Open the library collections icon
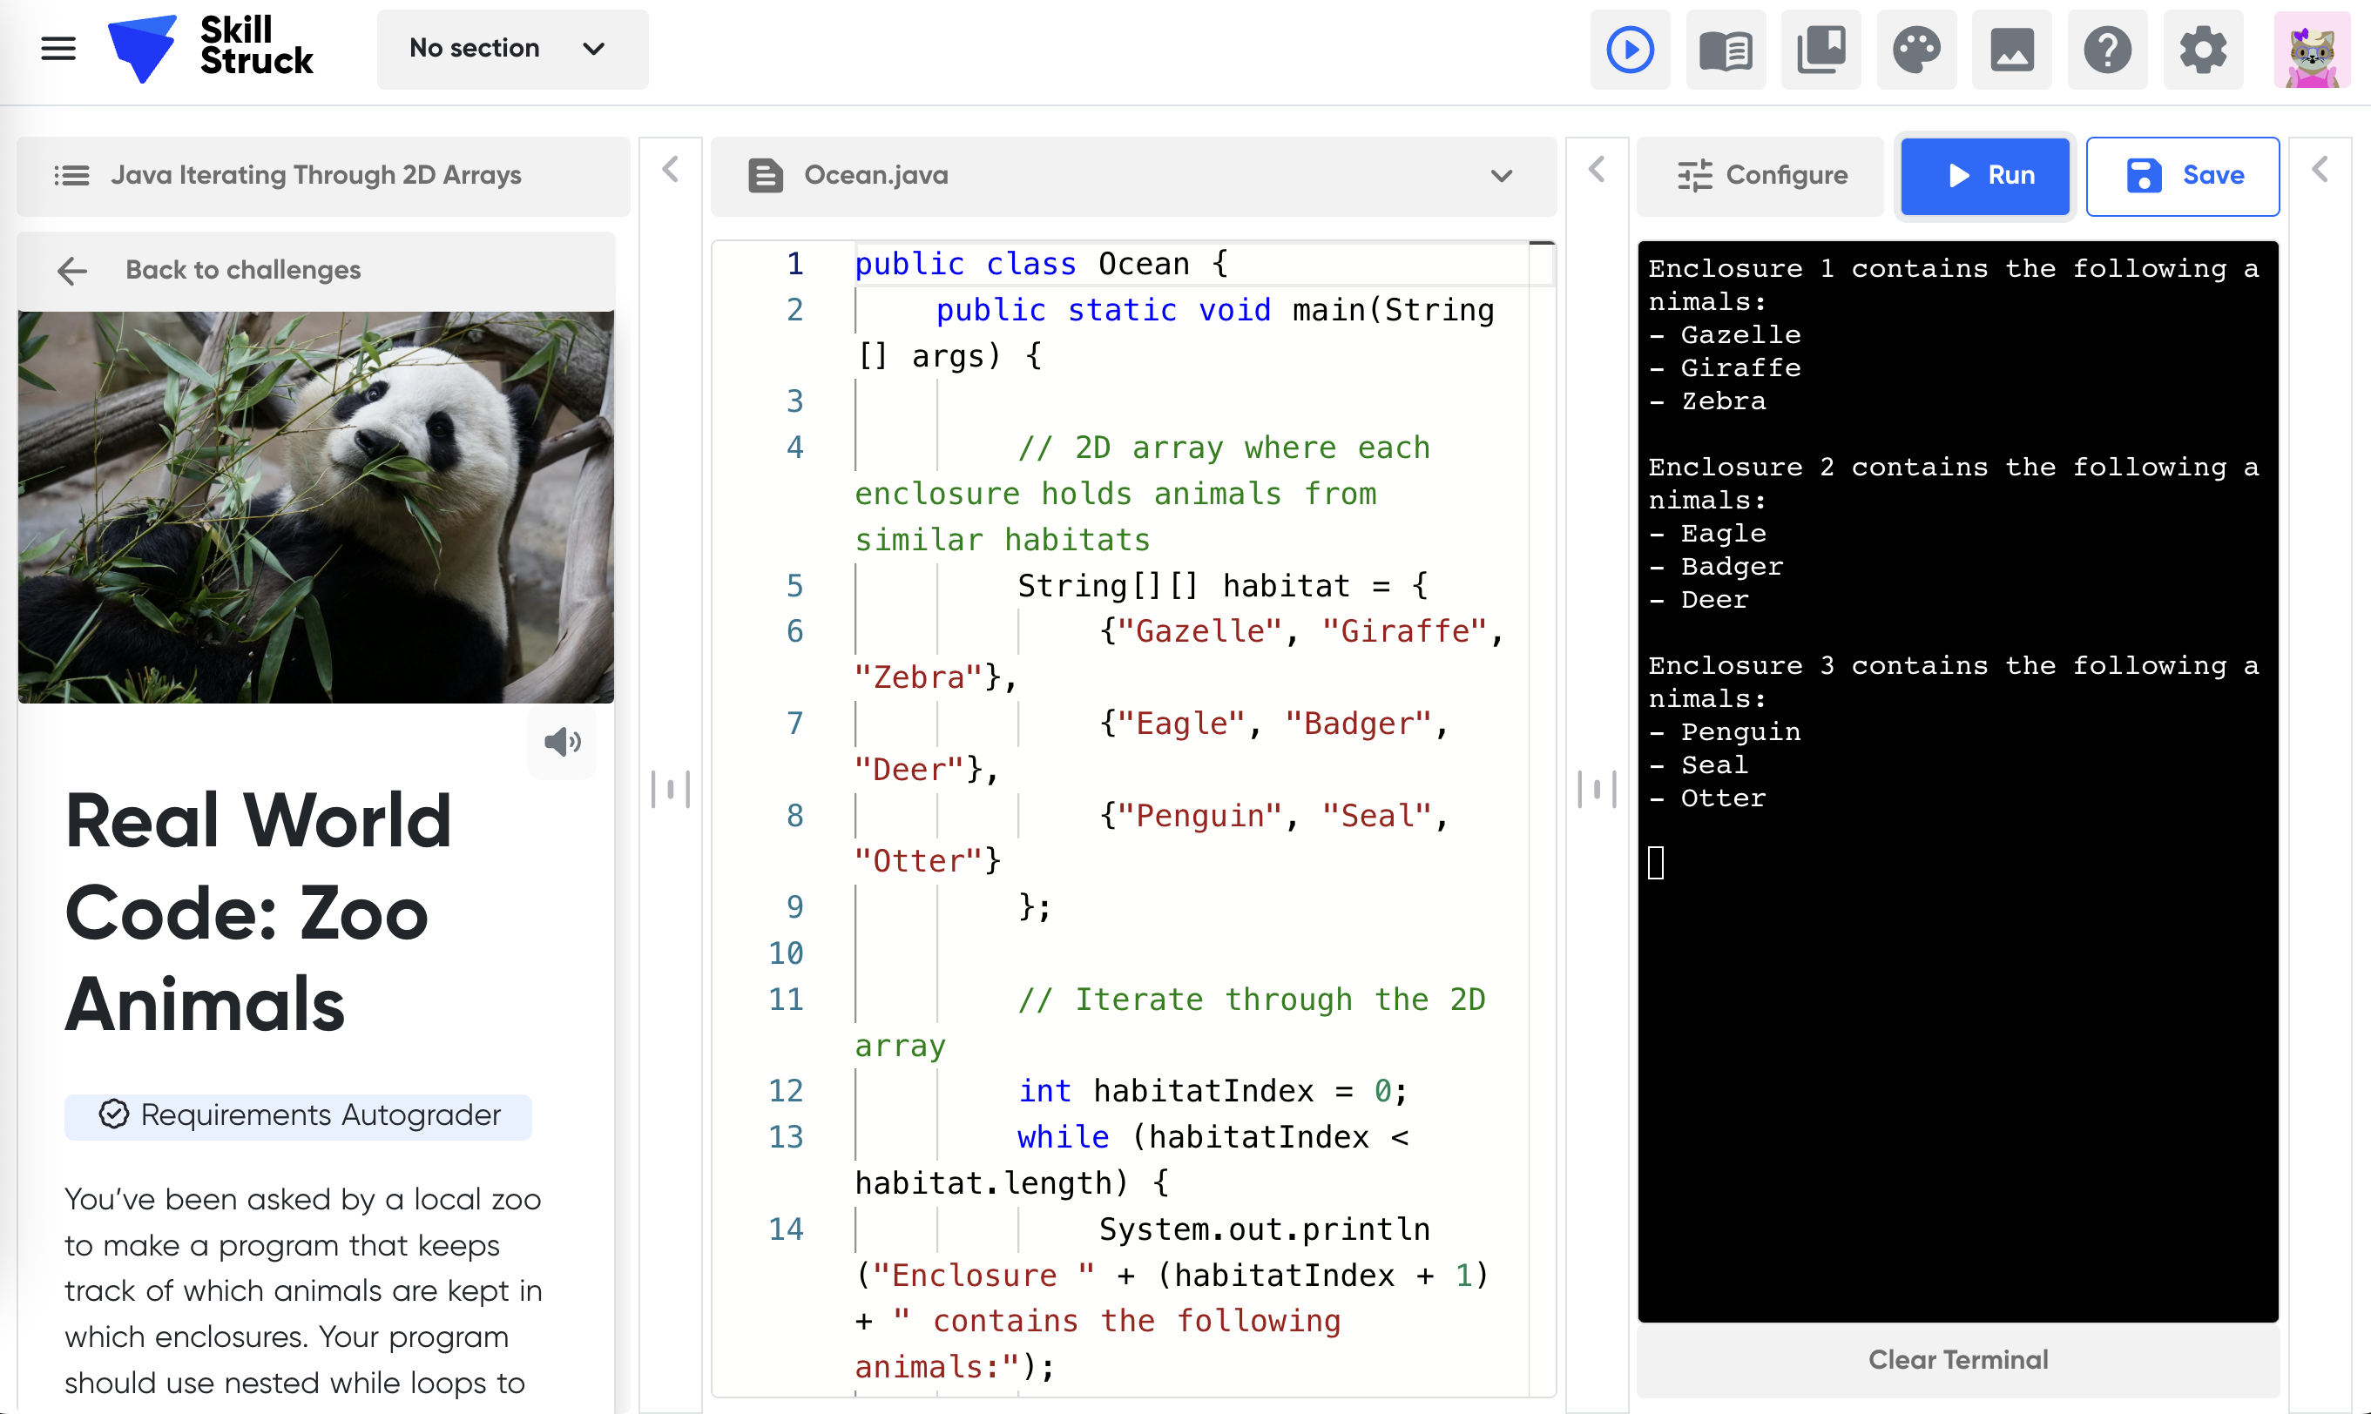This screenshot has width=2371, height=1414. pos(1820,50)
